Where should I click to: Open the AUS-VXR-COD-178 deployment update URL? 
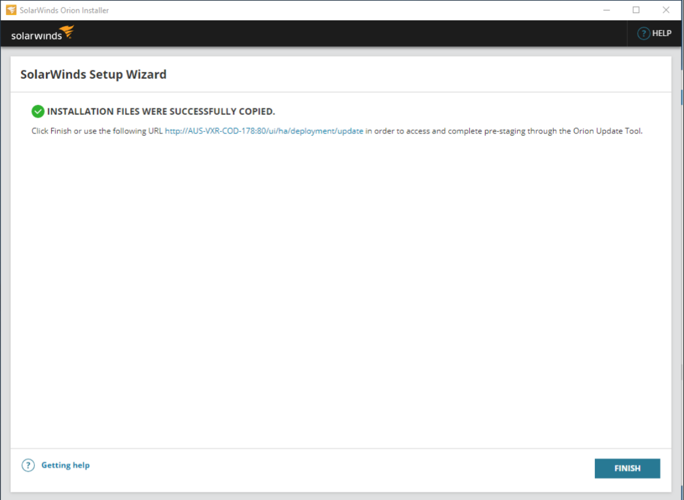point(264,131)
